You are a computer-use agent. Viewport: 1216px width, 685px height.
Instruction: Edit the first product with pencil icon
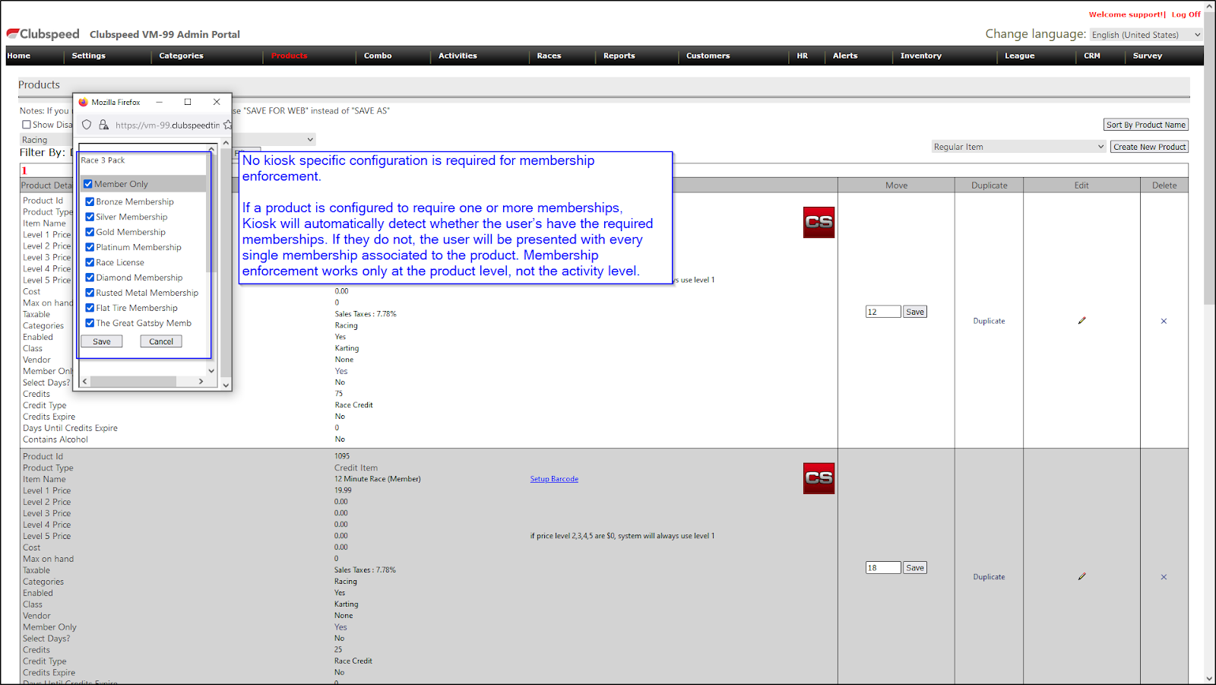click(x=1081, y=321)
